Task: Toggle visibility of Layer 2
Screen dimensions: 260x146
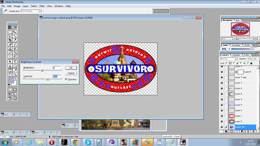Action: (222, 105)
